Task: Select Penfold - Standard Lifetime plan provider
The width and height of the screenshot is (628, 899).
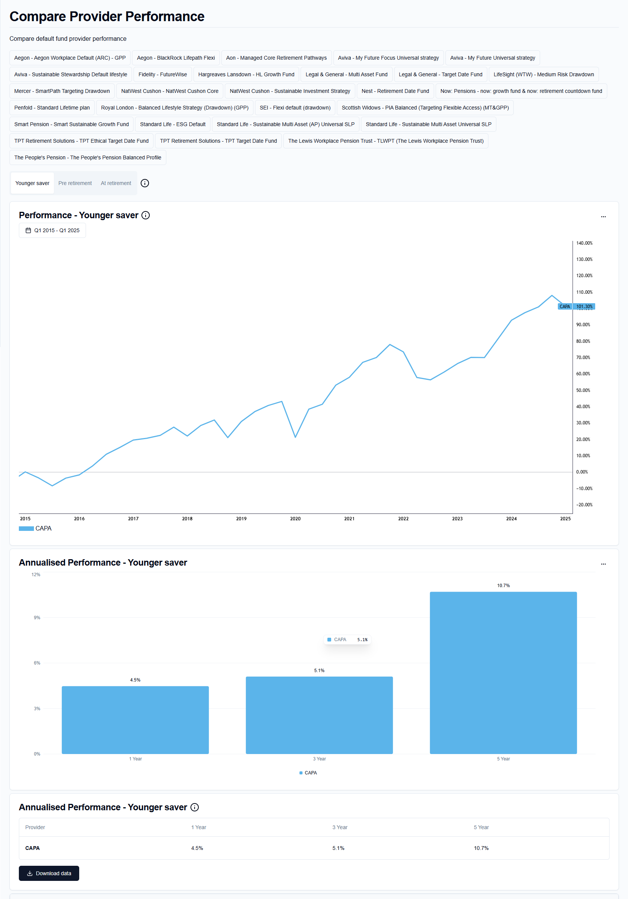Action: (52, 108)
